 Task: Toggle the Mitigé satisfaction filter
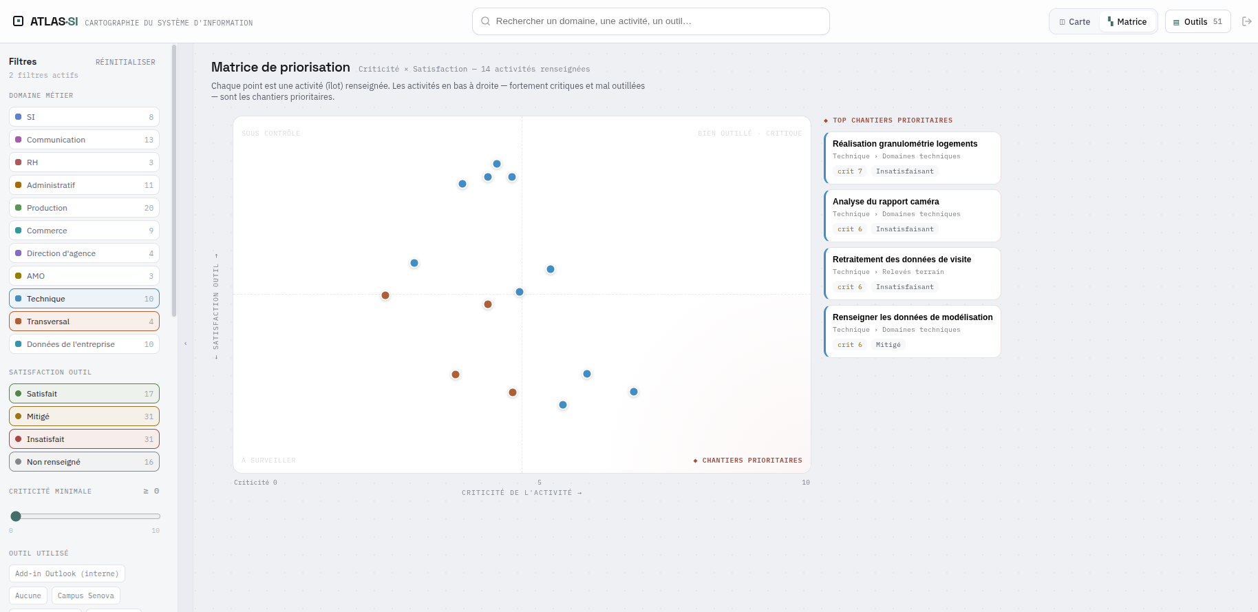84,416
